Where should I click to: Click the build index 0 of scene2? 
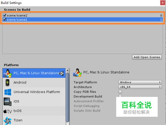point(161,16)
